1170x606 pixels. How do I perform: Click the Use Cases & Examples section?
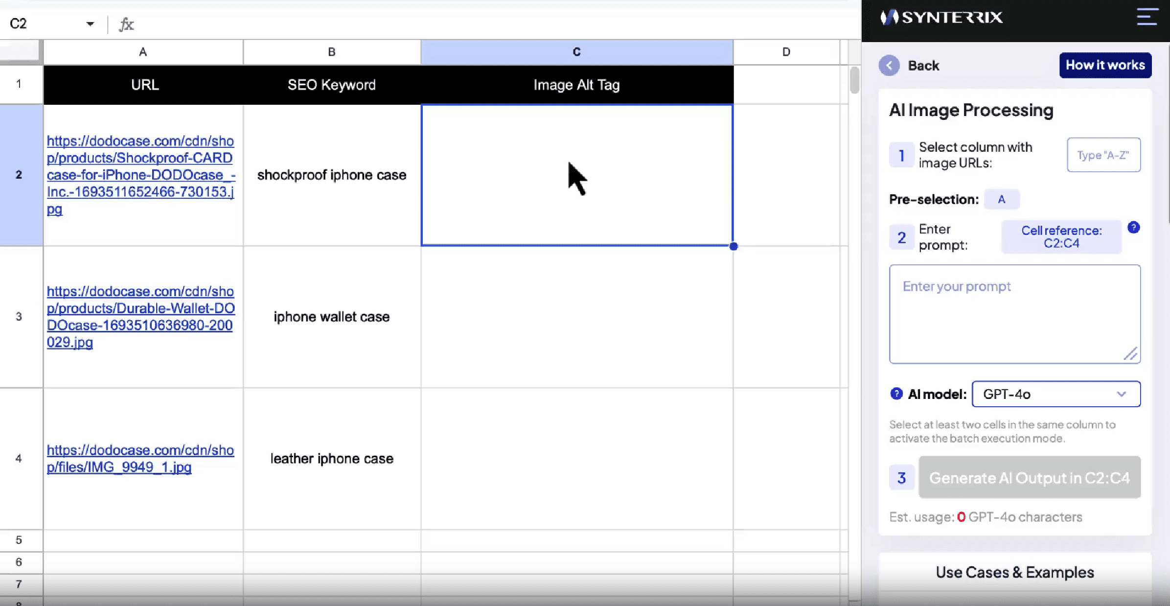[1015, 572]
